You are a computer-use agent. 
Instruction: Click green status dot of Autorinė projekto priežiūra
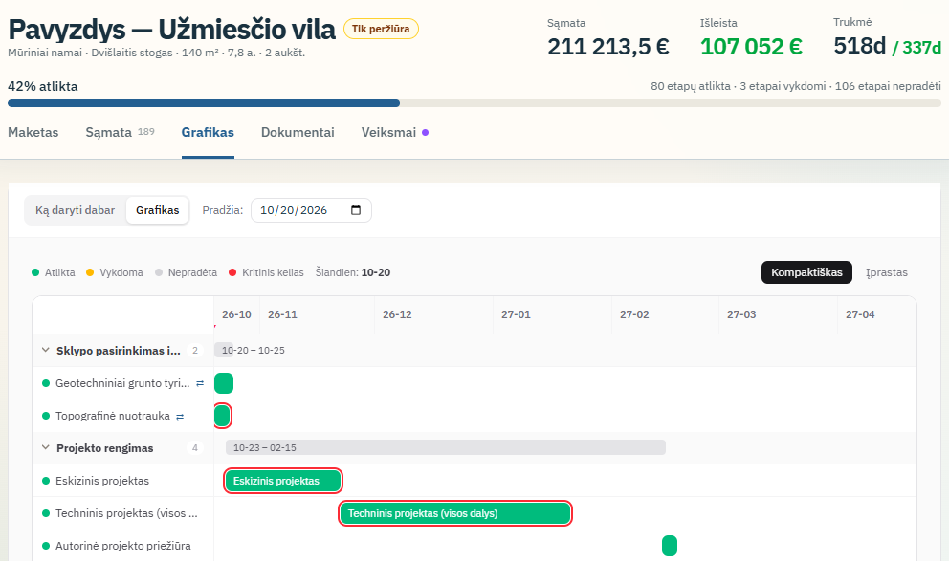point(45,546)
